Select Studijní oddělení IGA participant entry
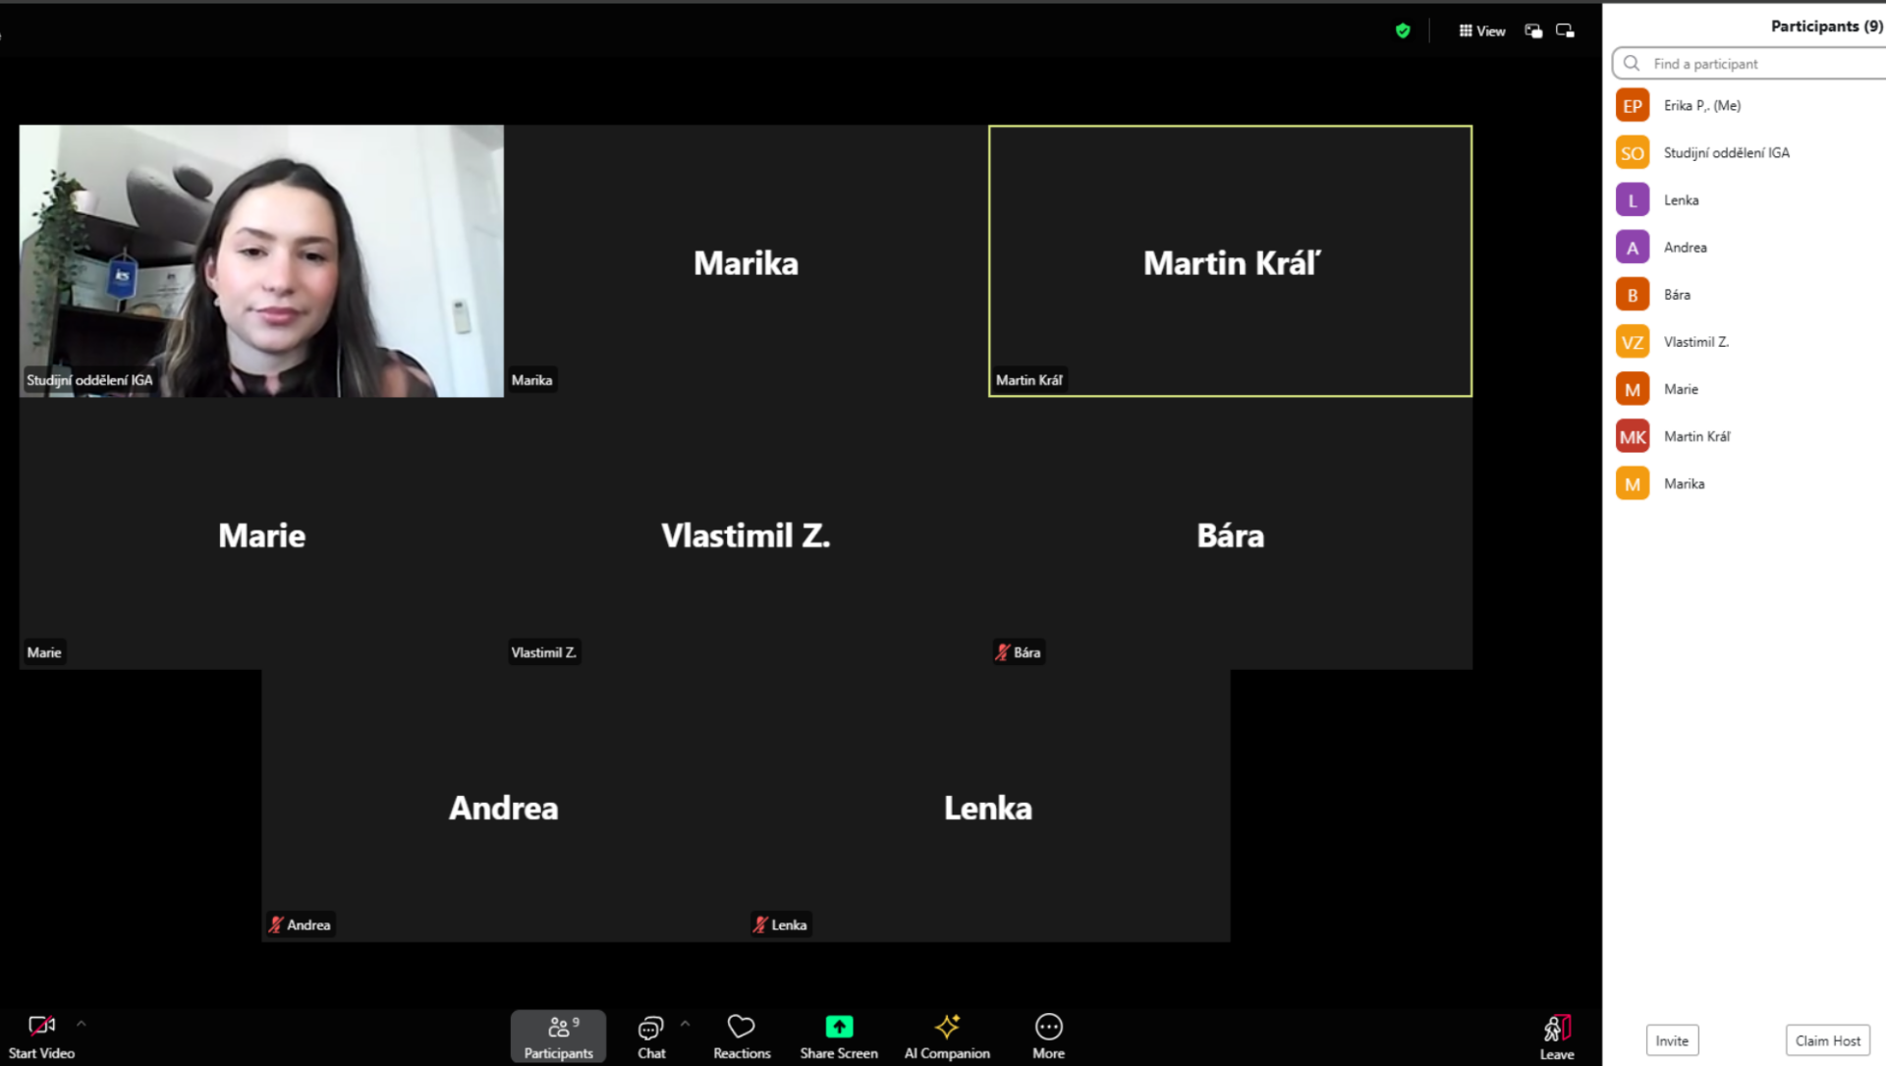 pyautogui.click(x=1726, y=153)
